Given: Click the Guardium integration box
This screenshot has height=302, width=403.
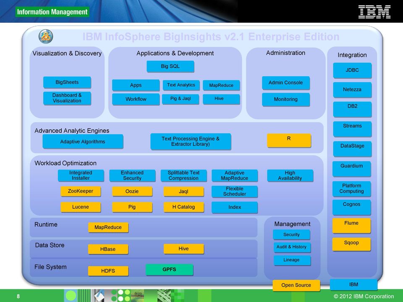Looking at the screenshot, I should pos(352,169).
